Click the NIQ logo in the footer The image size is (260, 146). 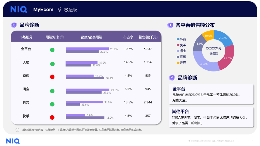tap(13, 141)
